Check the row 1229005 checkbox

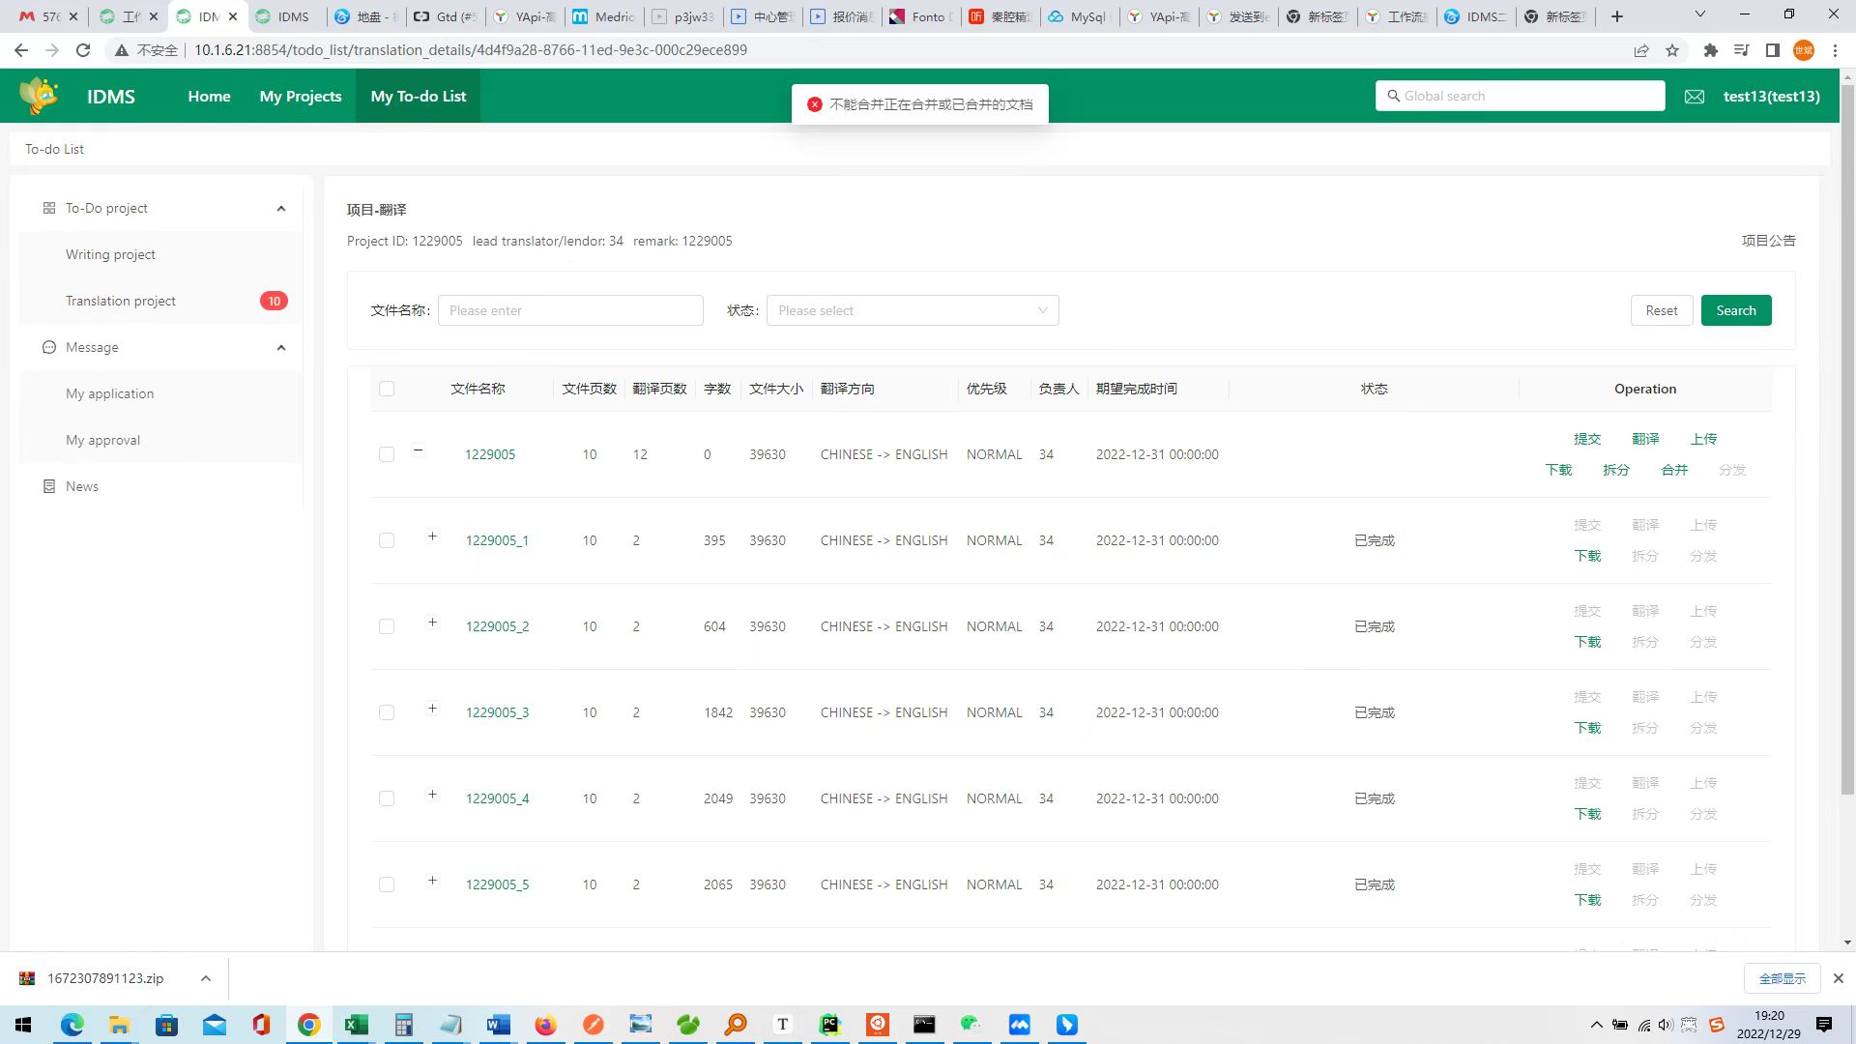pos(387,454)
